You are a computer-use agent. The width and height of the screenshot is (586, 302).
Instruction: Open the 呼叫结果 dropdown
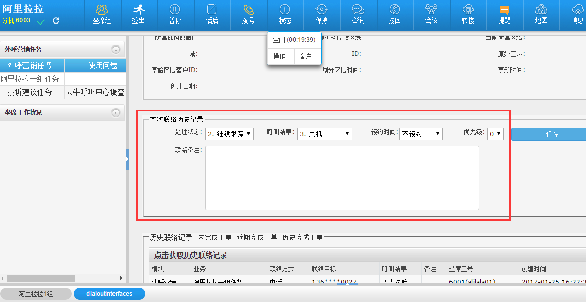(324, 134)
